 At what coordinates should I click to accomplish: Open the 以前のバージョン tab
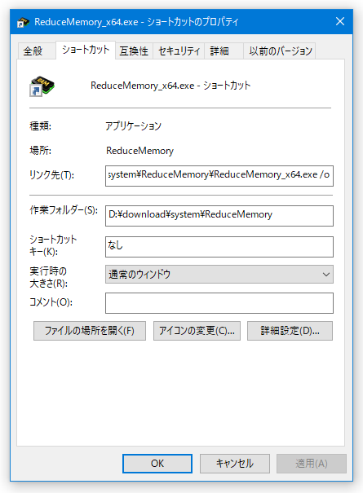[x=280, y=51]
